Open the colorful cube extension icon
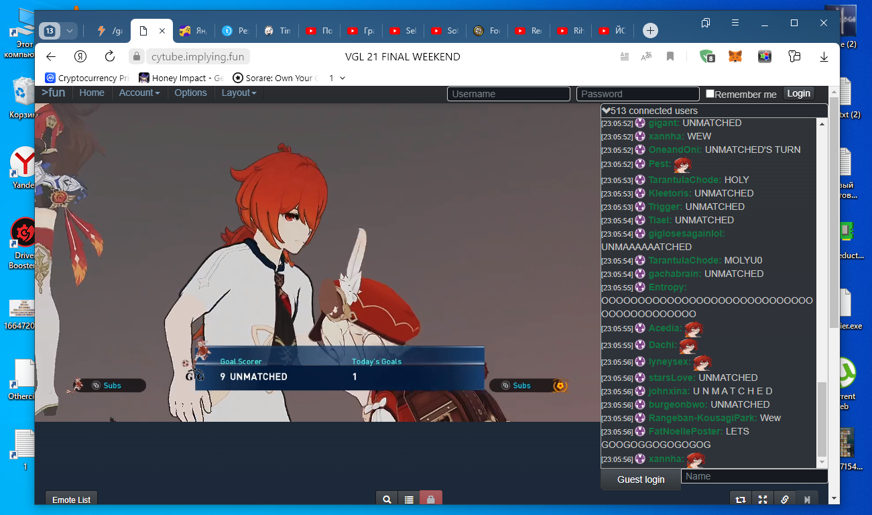The image size is (872, 515). click(765, 56)
